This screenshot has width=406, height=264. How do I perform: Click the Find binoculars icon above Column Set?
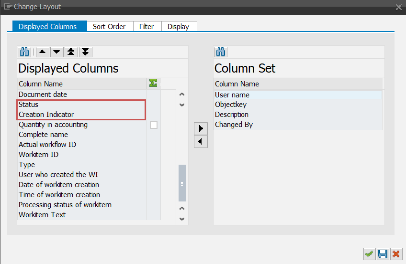click(221, 52)
